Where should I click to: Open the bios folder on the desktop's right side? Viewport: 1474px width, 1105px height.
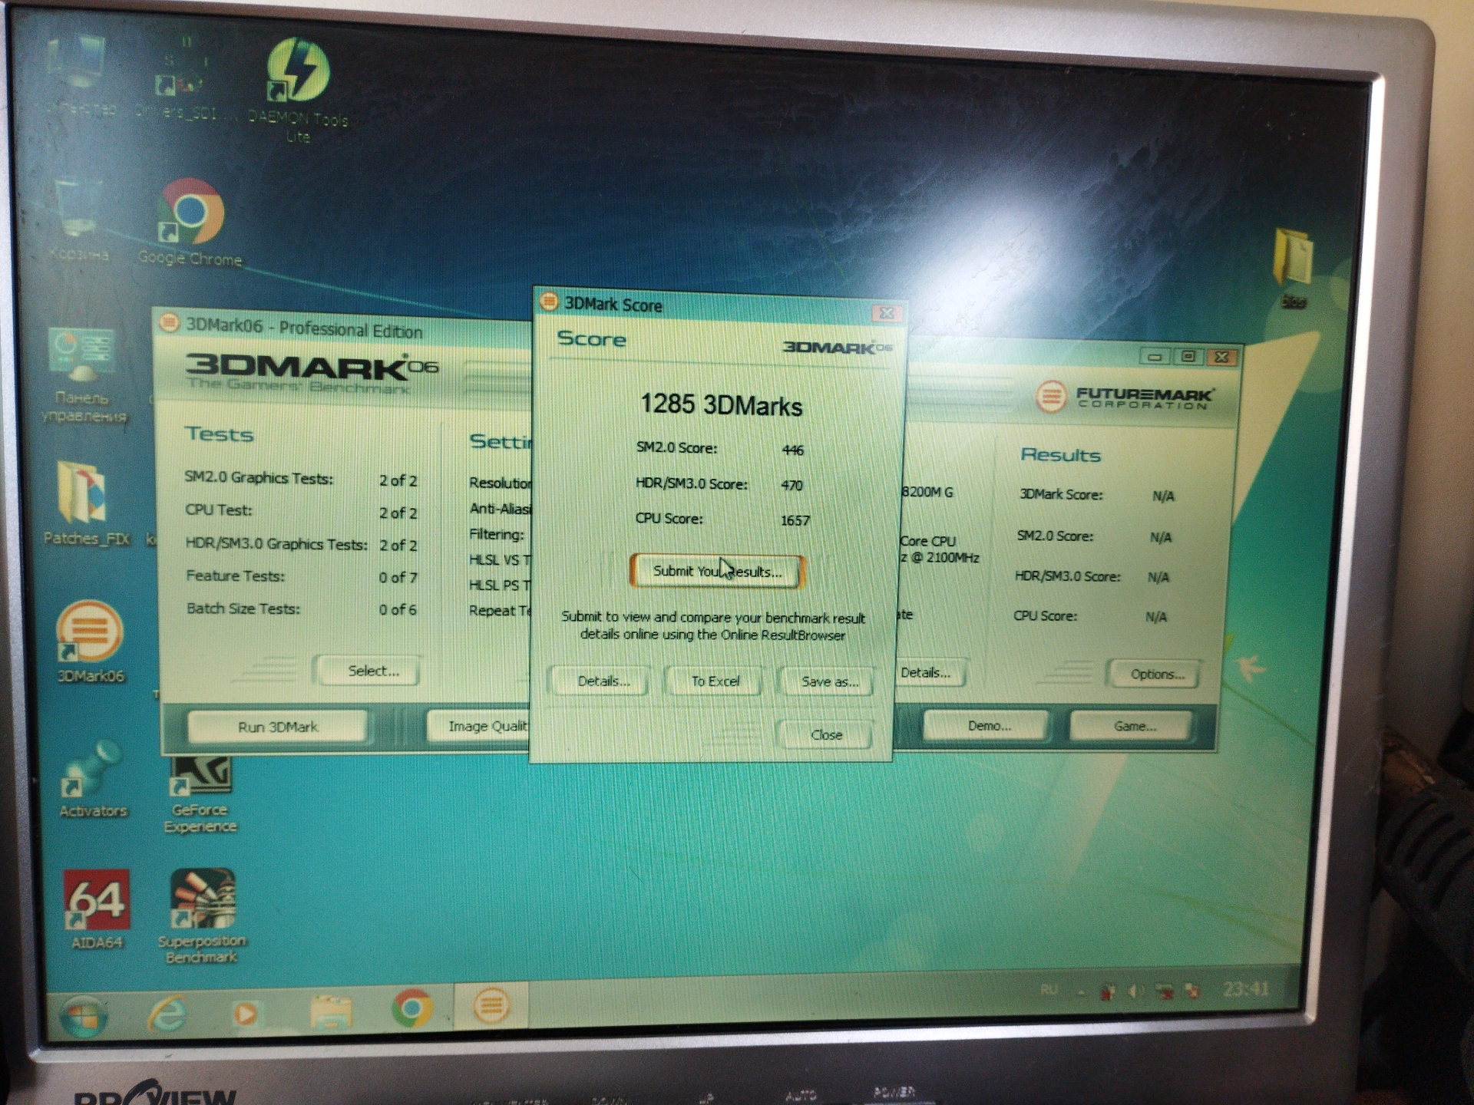tap(1294, 269)
